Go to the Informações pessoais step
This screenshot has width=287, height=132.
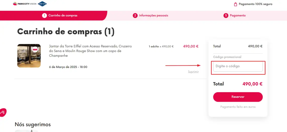pyautogui.click(x=154, y=16)
